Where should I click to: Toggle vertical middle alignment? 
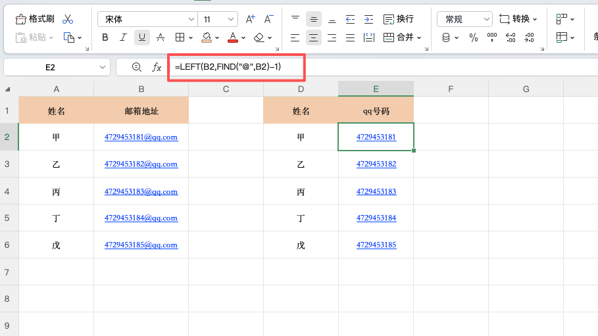(314, 19)
